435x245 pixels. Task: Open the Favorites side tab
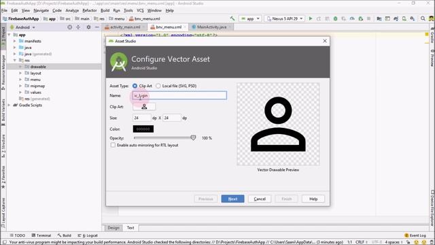(3, 177)
